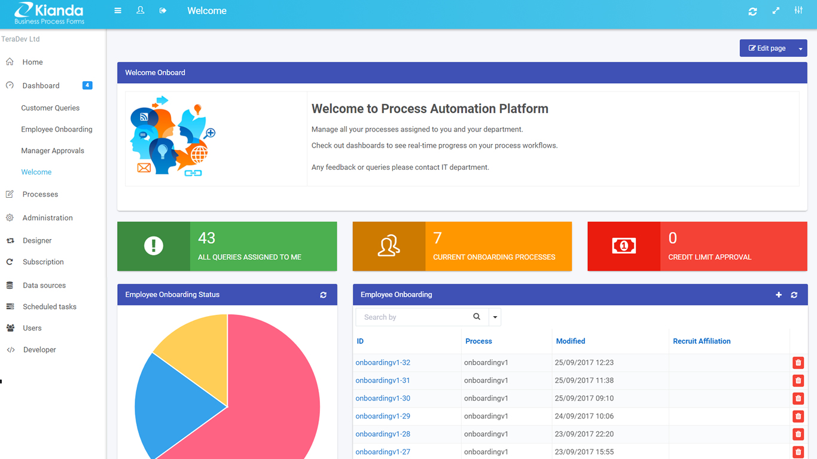Open the user profile icon in header
The height and width of the screenshot is (459, 817).
pos(141,11)
